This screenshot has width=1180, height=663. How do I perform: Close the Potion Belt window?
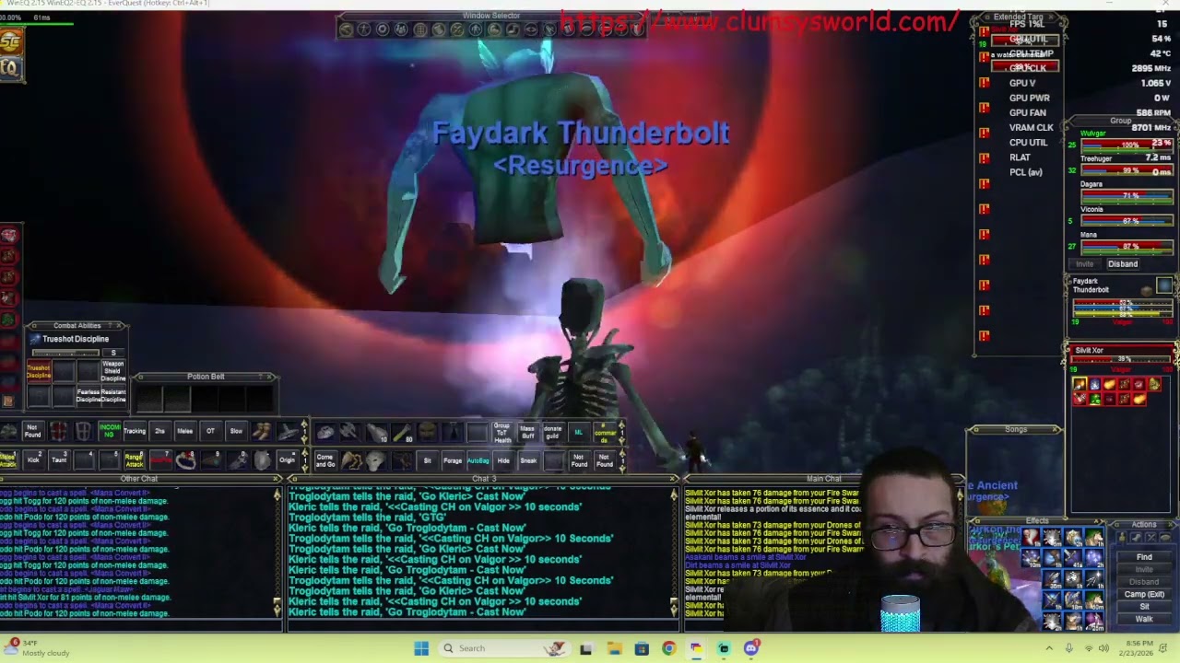point(269,377)
